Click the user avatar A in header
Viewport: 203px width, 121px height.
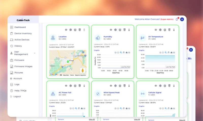[182, 19]
